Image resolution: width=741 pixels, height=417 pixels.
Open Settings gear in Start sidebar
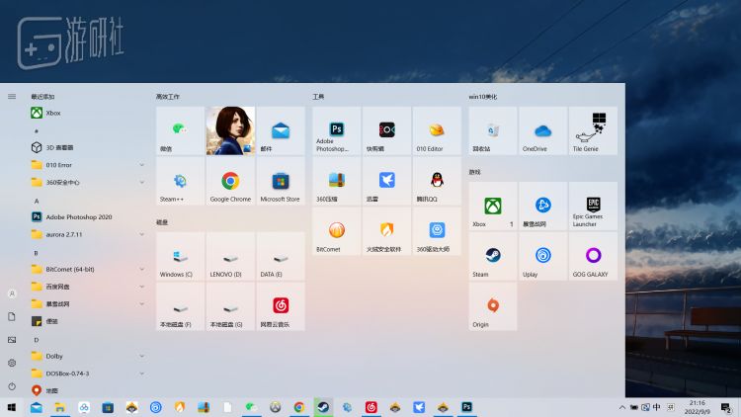(12, 363)
